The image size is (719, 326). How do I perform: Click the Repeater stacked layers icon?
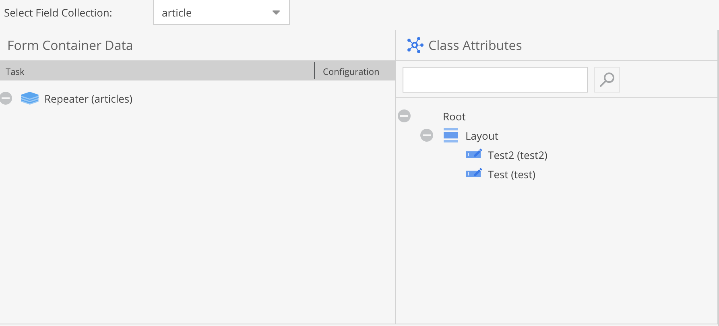30,98
